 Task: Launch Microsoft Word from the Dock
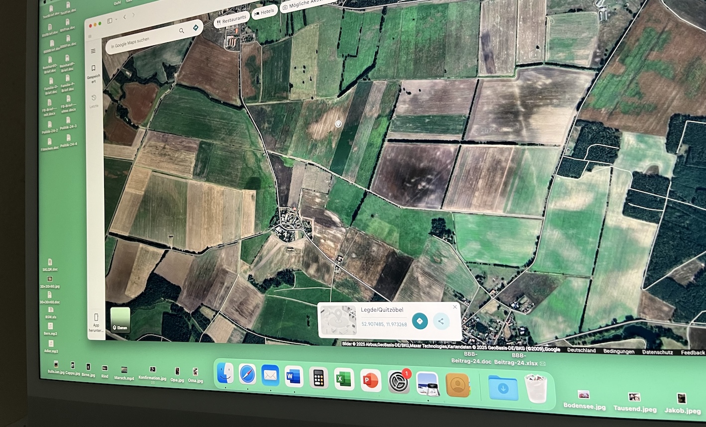(293, 377)
